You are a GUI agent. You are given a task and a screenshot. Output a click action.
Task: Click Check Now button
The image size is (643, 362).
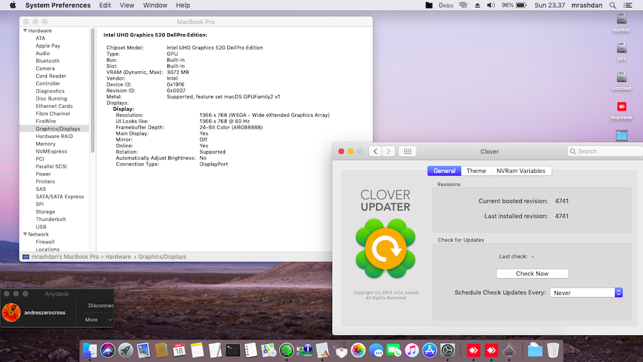[532, 274]
